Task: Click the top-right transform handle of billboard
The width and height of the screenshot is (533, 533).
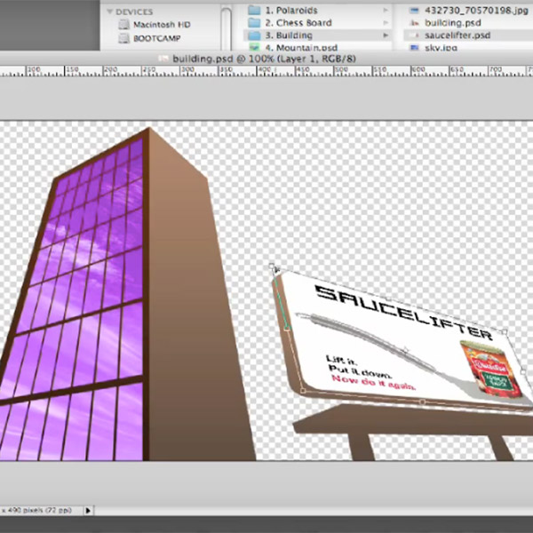Action: tap(505, 331)
